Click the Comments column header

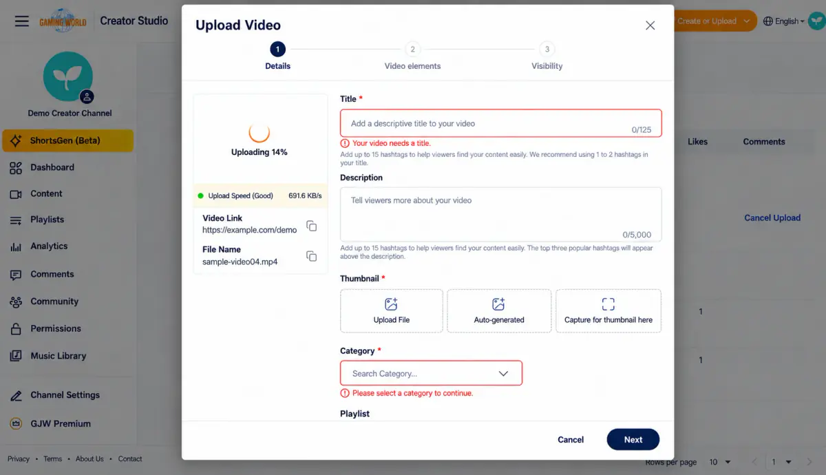764,142
